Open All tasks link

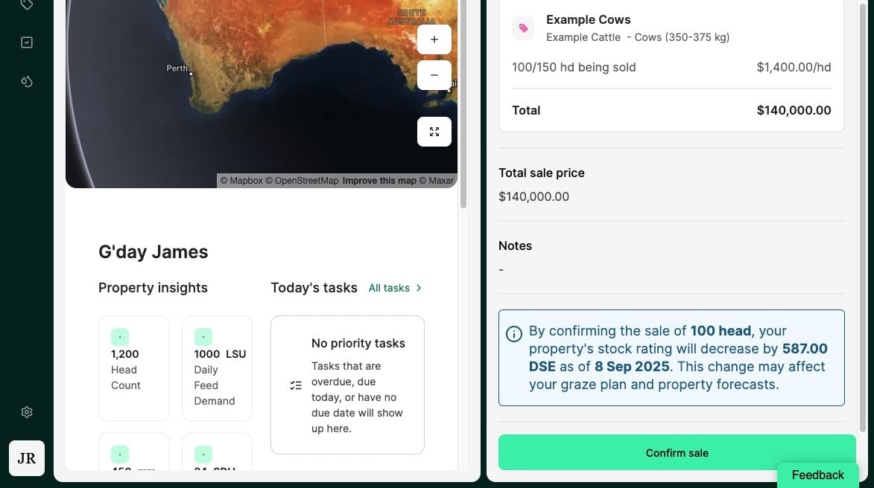click(x=395, y=288)
